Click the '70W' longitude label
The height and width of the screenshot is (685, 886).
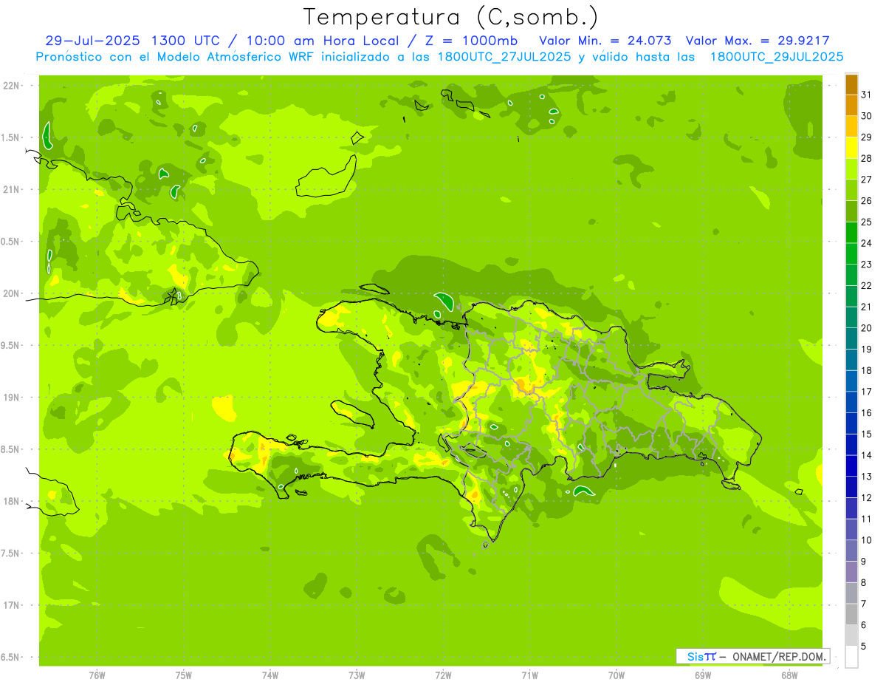point(617,675)
